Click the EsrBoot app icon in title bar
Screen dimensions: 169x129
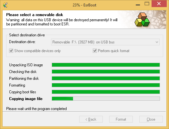pyautogui.click(x=5, y=5)
